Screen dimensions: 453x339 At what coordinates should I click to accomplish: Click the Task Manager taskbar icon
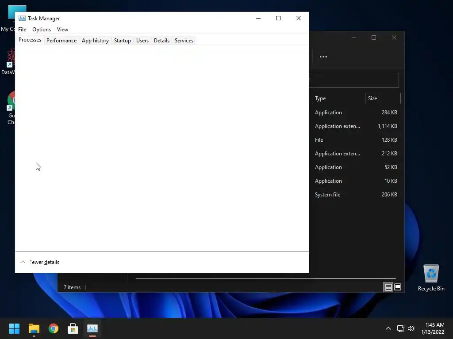tap(92, 328)
